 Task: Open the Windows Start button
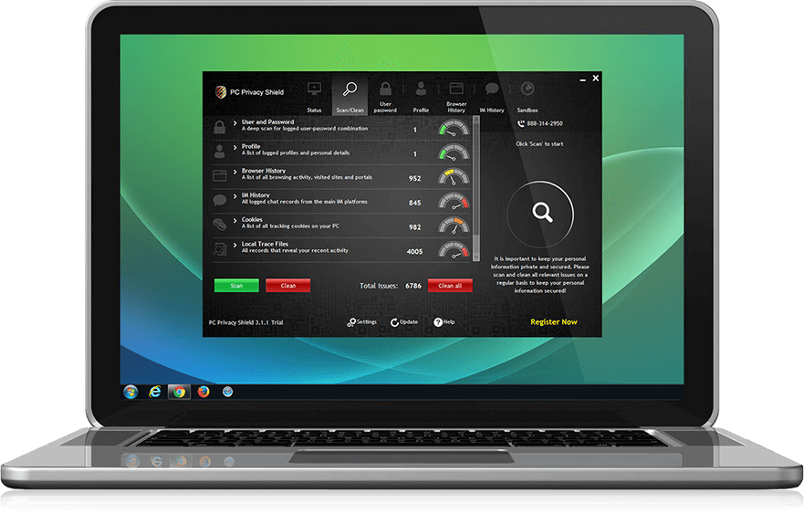tap(131, 393)
